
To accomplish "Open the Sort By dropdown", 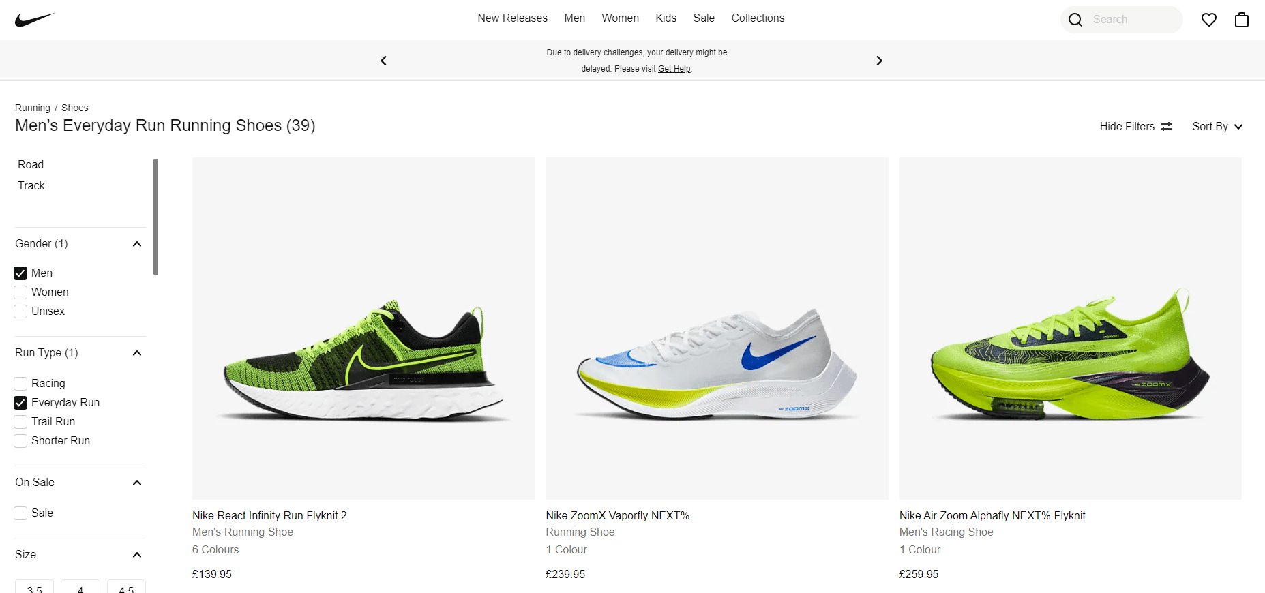I will click(1217, 126).
